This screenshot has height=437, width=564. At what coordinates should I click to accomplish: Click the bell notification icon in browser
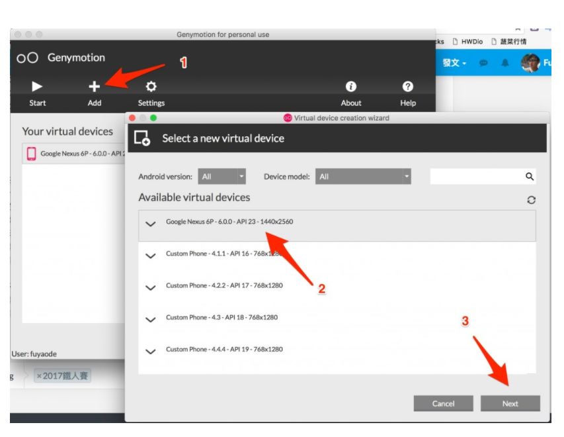(x=505, y=63)
